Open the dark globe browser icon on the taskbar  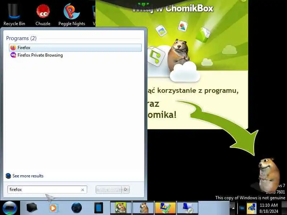click(76, 208)
